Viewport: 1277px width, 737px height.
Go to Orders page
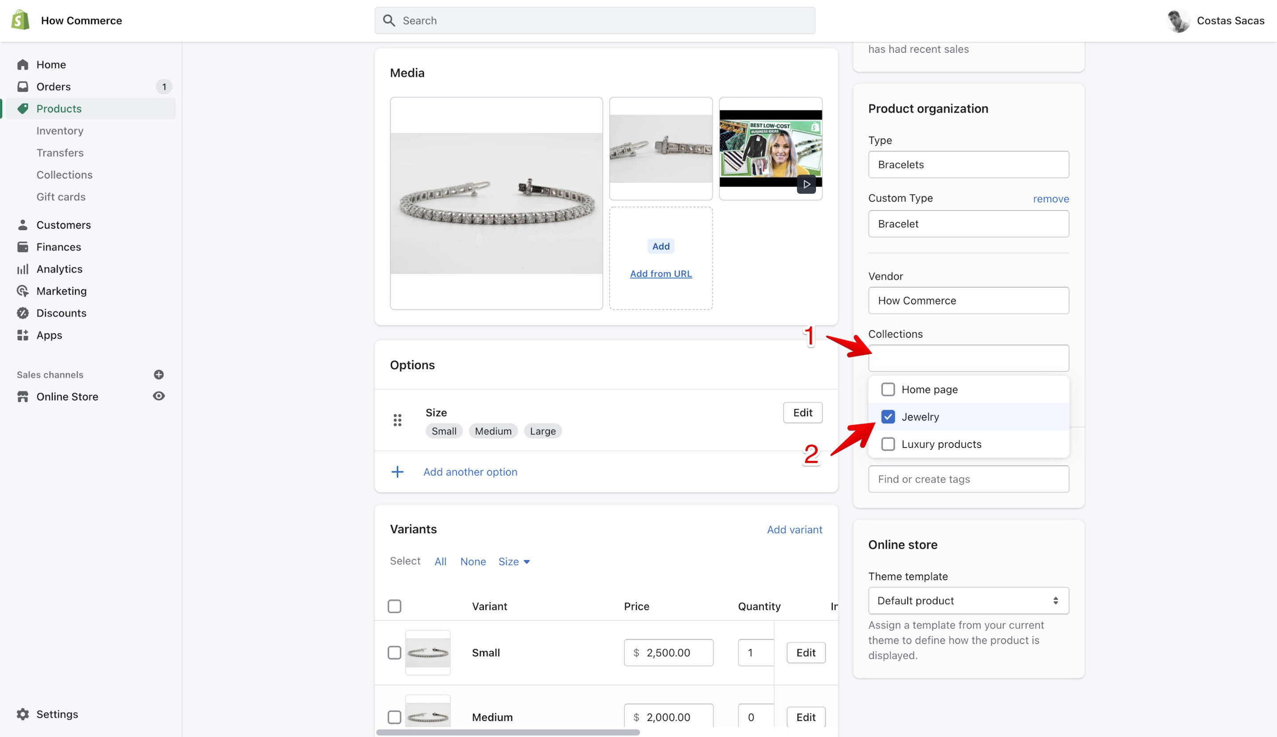coord(53,86)
